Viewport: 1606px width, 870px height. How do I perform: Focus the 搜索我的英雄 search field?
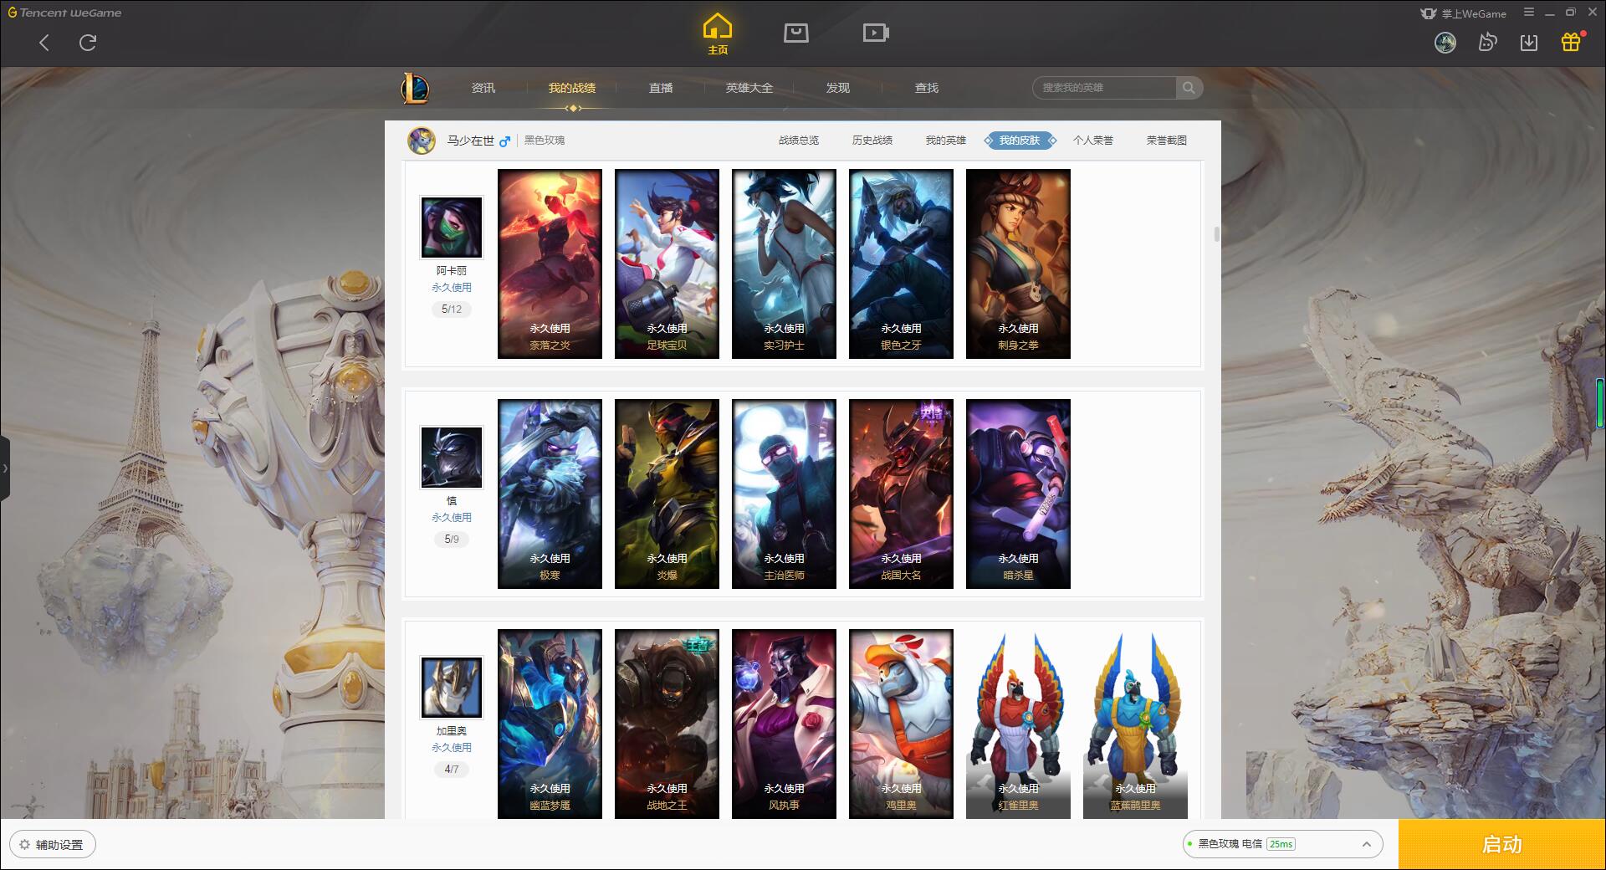coord(1104,88)
